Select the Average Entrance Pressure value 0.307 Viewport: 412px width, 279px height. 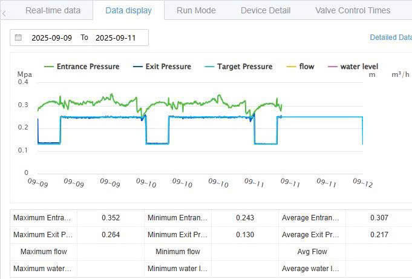coord(379,218)
